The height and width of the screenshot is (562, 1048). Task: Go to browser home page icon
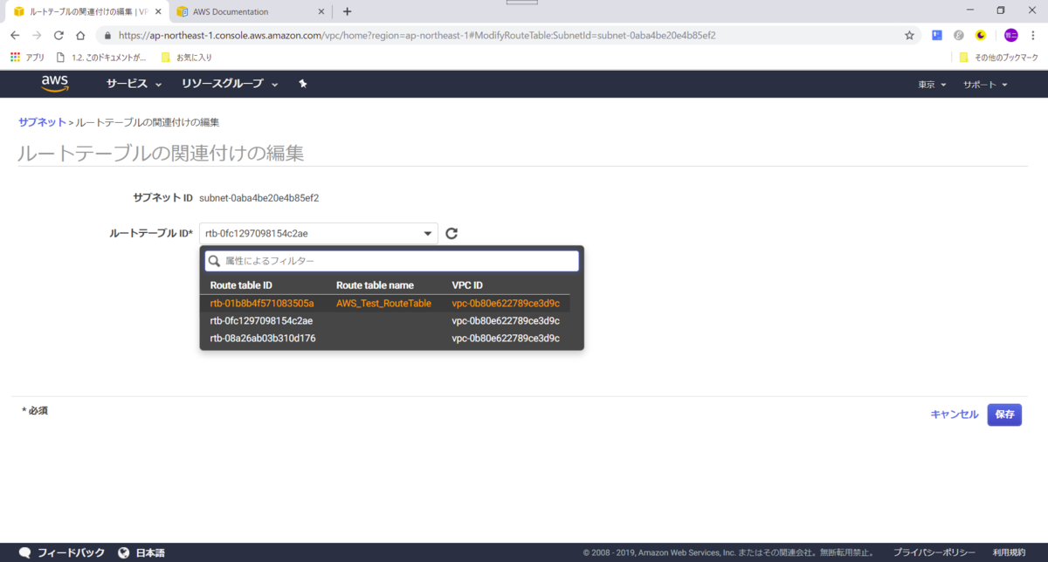click(x=80, y=36)
